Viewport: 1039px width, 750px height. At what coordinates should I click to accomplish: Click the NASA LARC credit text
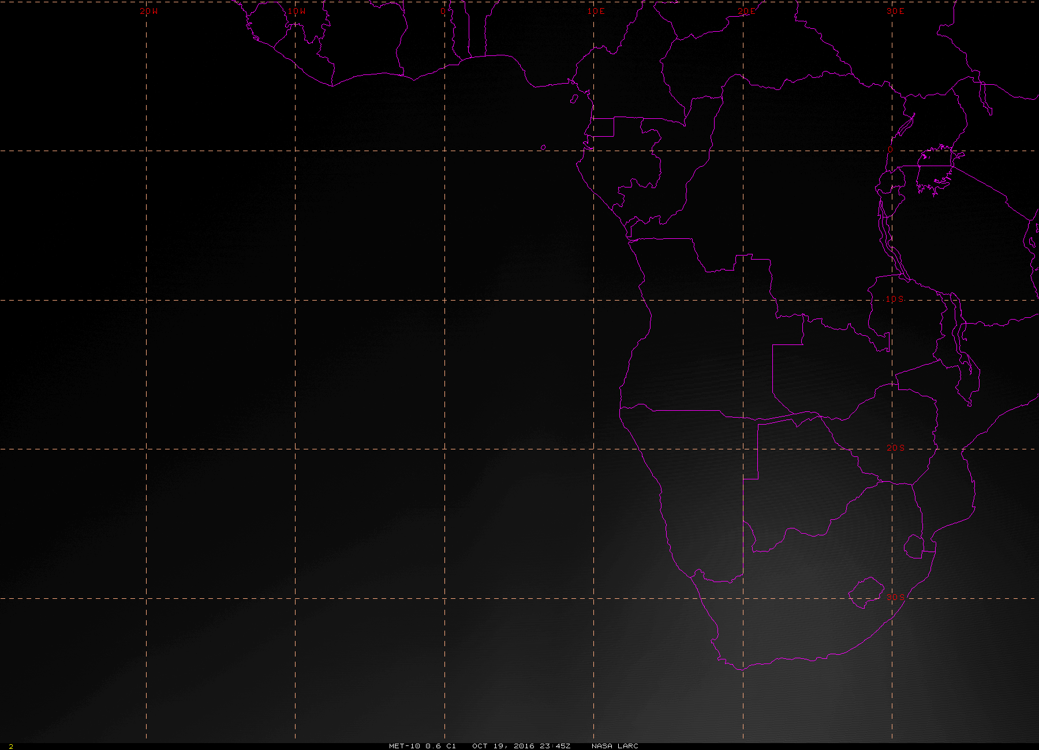(615, 746)
